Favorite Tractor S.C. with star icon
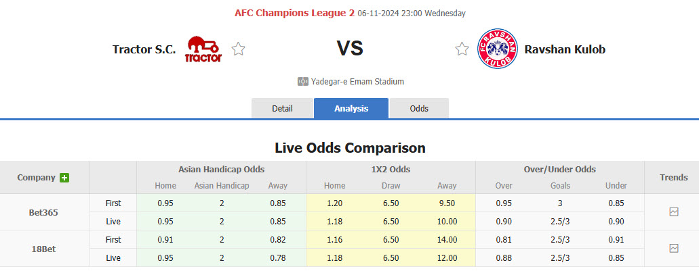 (x=238, y=49)
